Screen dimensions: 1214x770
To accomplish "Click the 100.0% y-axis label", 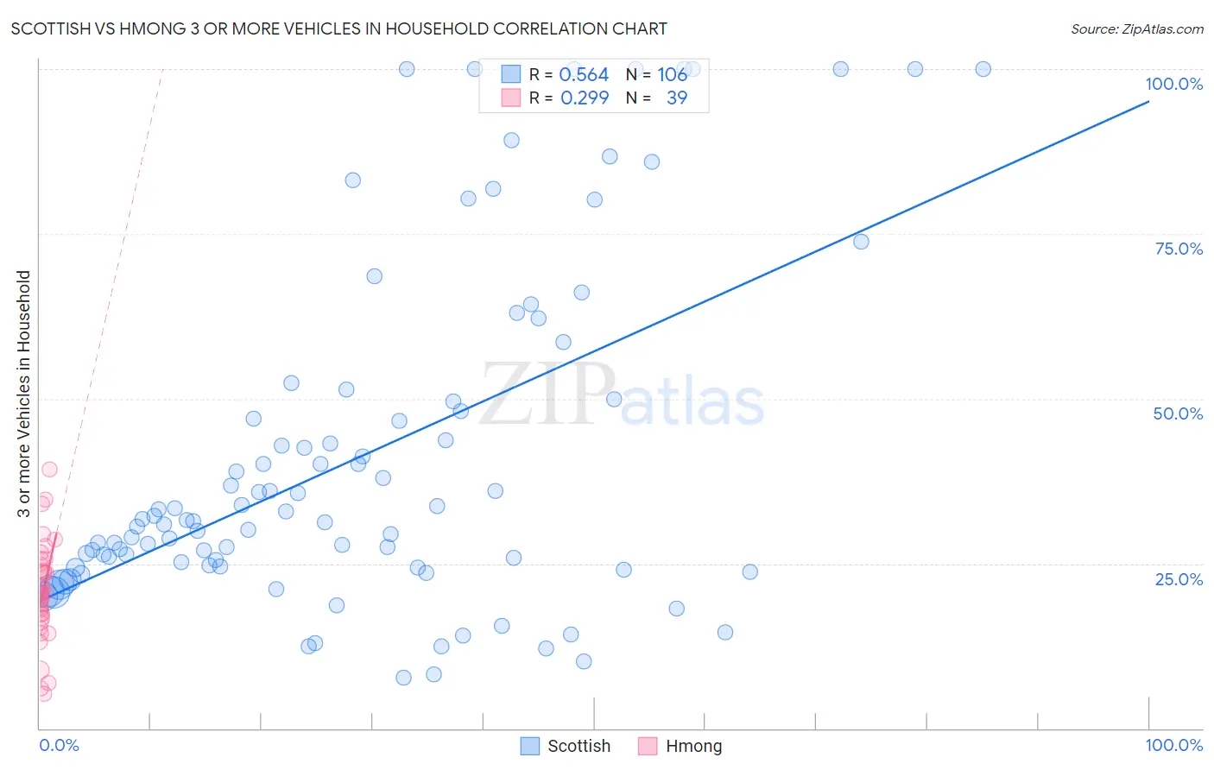I will point(1173,84).
